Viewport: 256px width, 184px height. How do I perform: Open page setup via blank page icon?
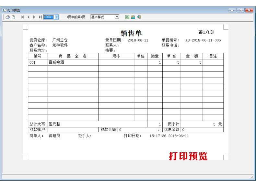coord(14,17)
